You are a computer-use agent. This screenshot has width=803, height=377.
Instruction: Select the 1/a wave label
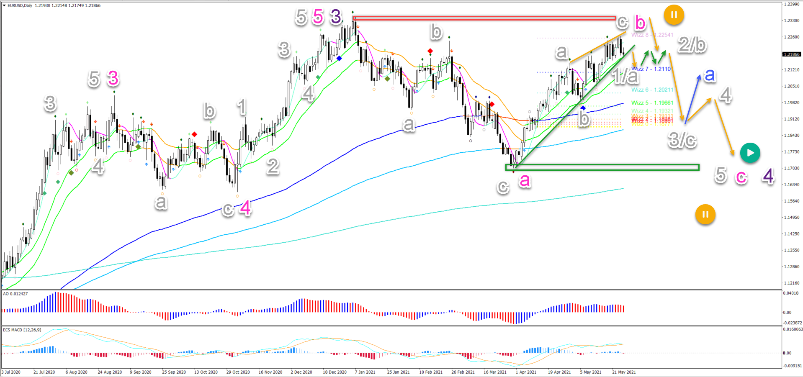(625, 77)
